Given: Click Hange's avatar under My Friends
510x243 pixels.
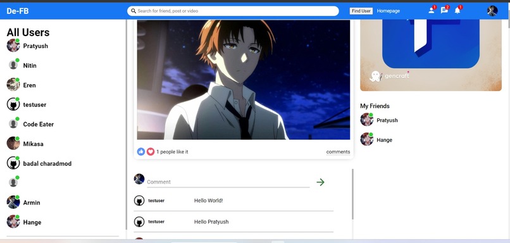Looking at the screenshot, I should 366,139.
